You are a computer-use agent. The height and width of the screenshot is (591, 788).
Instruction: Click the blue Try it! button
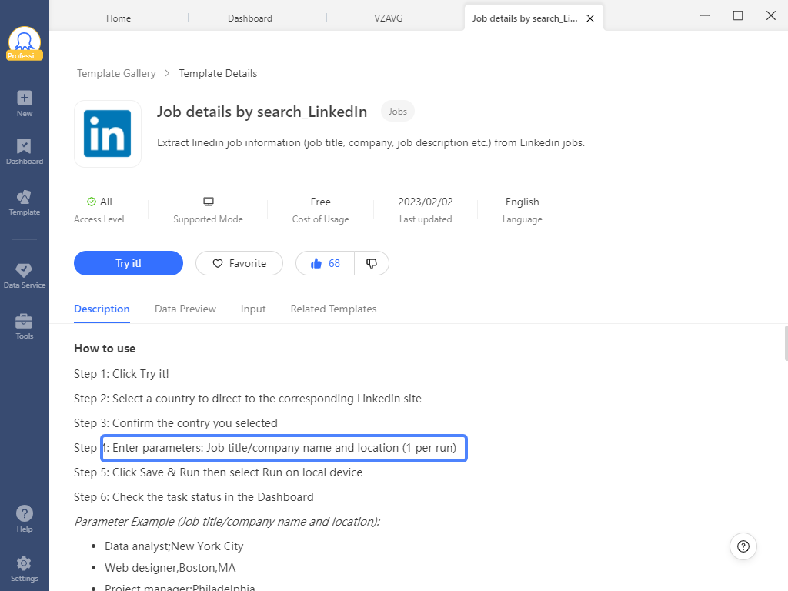click(x=129, y=263)
